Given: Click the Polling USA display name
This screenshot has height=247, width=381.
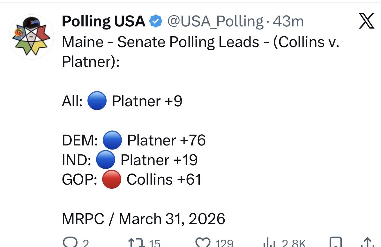Looking at the screenshot, I should 103,22.
